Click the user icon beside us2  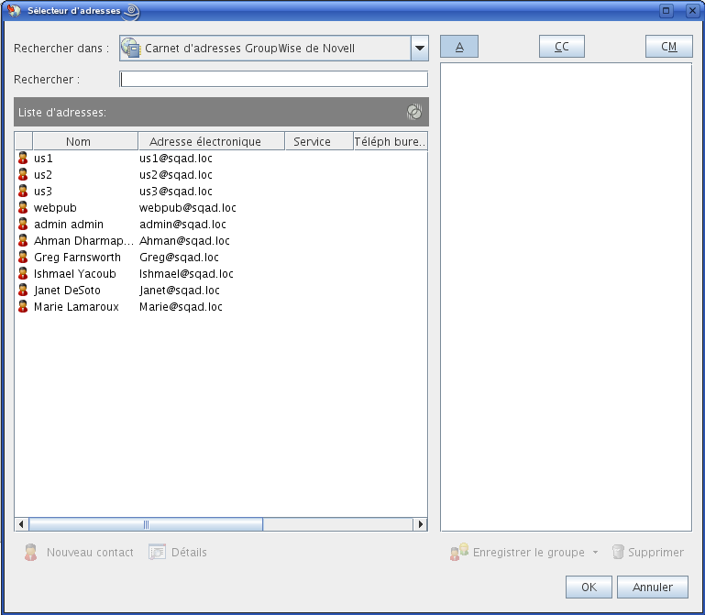[x=23, y=174]
